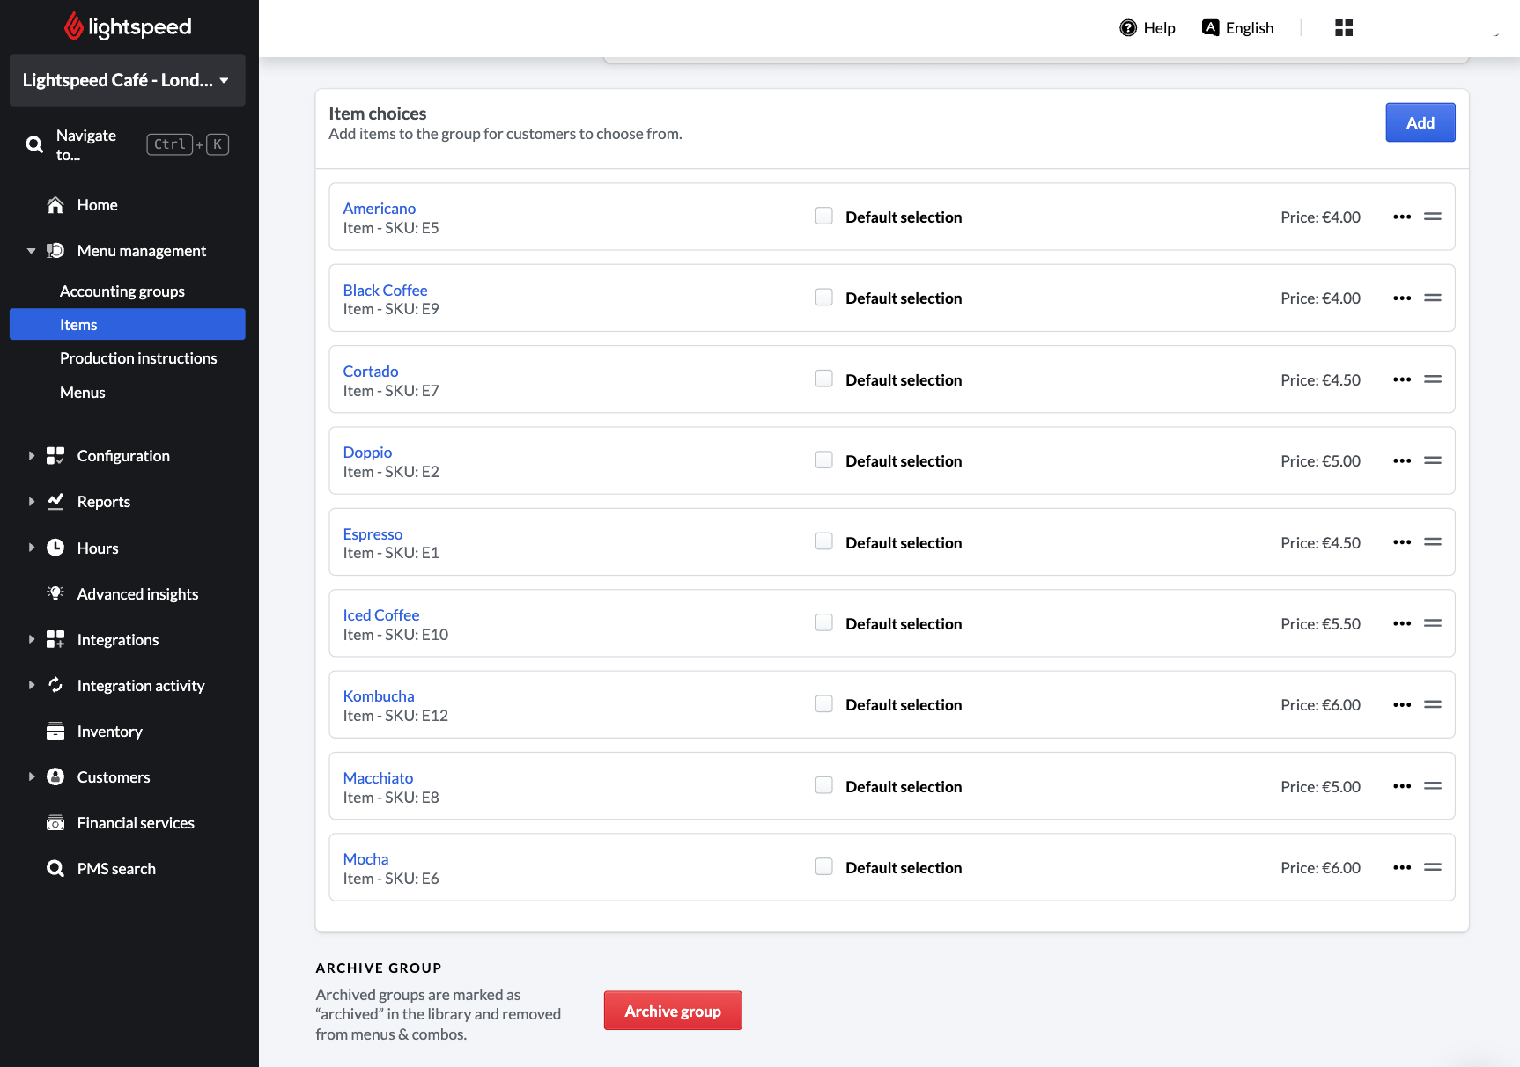The image size is (1520, 1067).
Task: Go to Production instructions in sidebar
Action: click(138, 358)
